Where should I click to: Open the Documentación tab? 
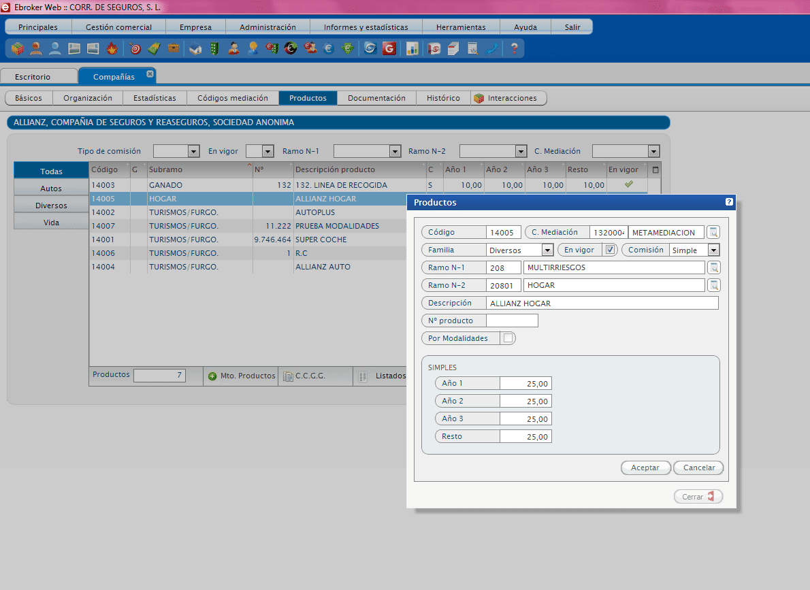pyautogui.click(x=376, y=98)
